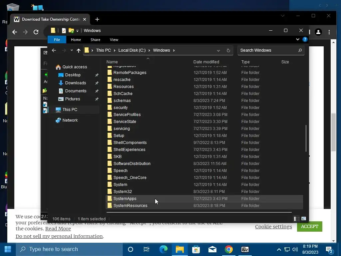Sort by Type column header
The width and height of the screenshot is (341, 256).
[x=245, y=62]
